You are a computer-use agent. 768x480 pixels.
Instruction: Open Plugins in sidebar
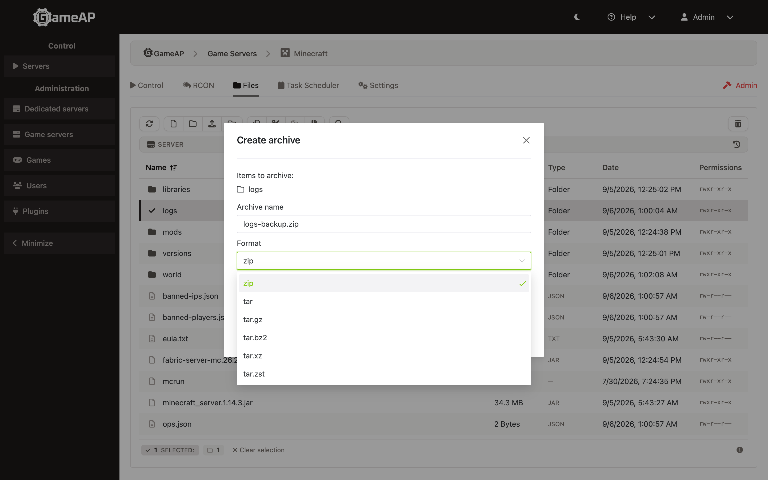click(x=60, y=211)
